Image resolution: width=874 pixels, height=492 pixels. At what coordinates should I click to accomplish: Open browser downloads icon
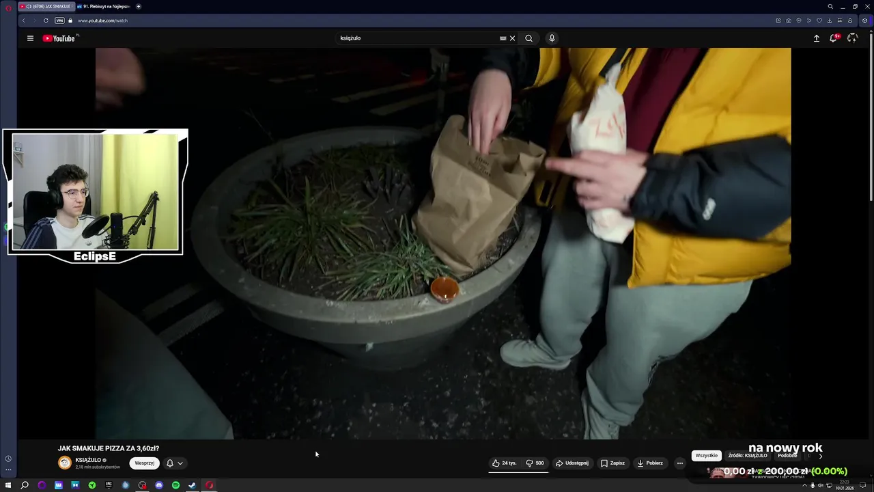pos(830,20)
